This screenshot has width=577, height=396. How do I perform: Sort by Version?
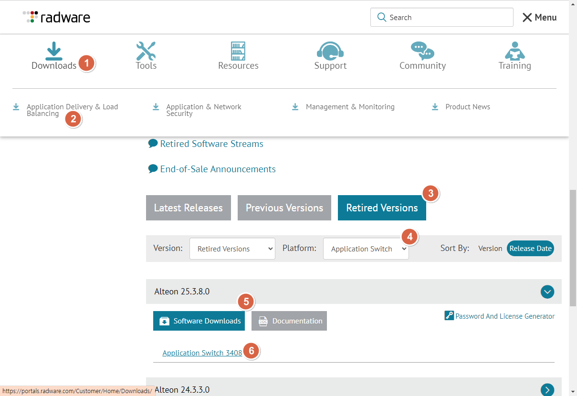click(x=490, y=248)
